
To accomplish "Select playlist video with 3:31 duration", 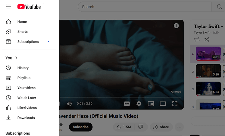I will click(x=208, y=54).
